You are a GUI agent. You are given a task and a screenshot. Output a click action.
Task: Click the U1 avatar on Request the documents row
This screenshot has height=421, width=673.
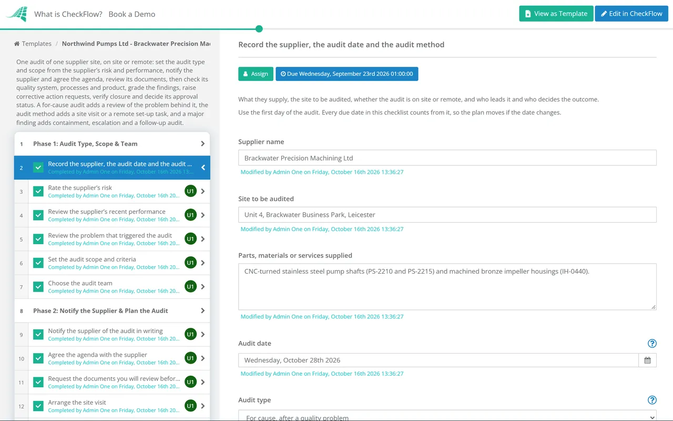click(x=190, y=382)
